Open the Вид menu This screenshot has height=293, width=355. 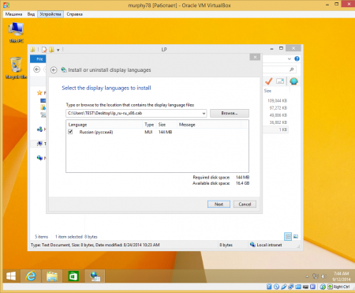point(31,14)
